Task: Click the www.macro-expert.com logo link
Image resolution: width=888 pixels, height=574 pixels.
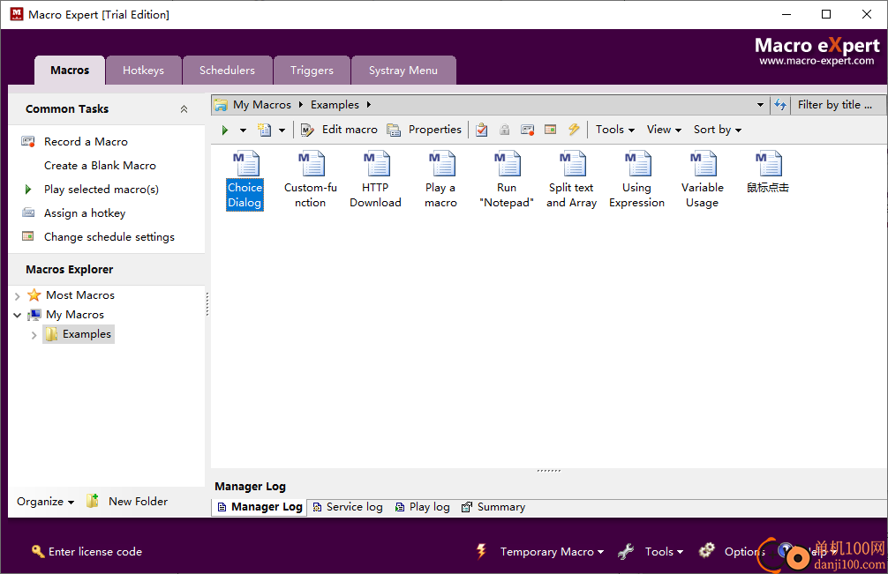Action: pos(817,61)
